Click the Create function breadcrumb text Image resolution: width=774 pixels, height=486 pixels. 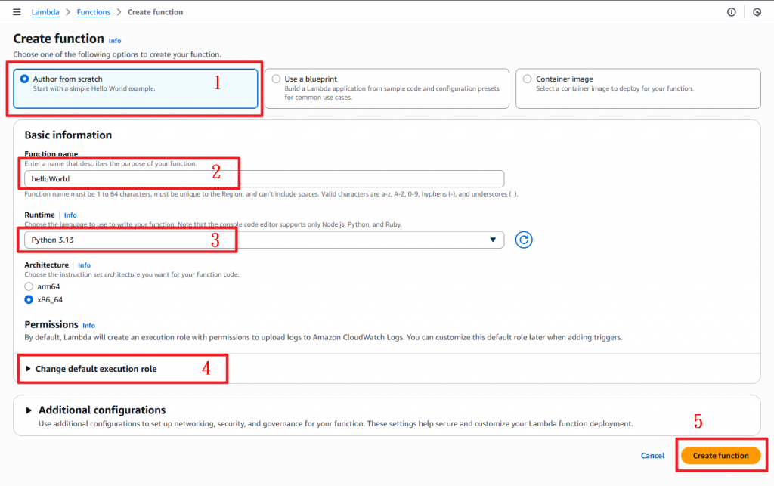[x=155, y=12]
